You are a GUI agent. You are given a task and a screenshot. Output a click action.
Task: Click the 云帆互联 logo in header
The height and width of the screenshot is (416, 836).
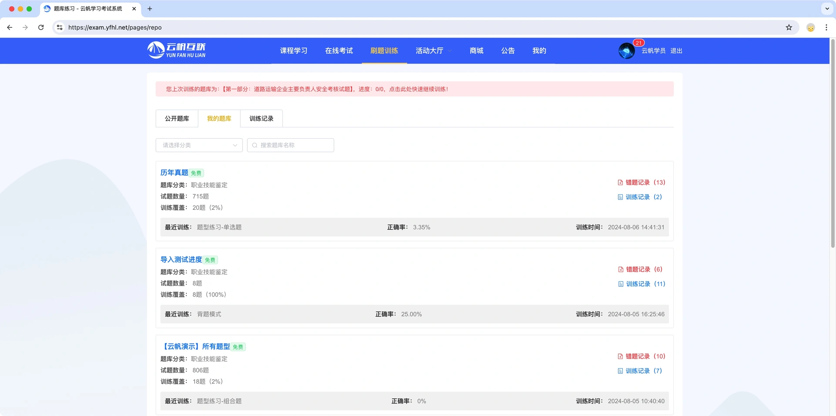pyautogui.click(x=176, y=50)
